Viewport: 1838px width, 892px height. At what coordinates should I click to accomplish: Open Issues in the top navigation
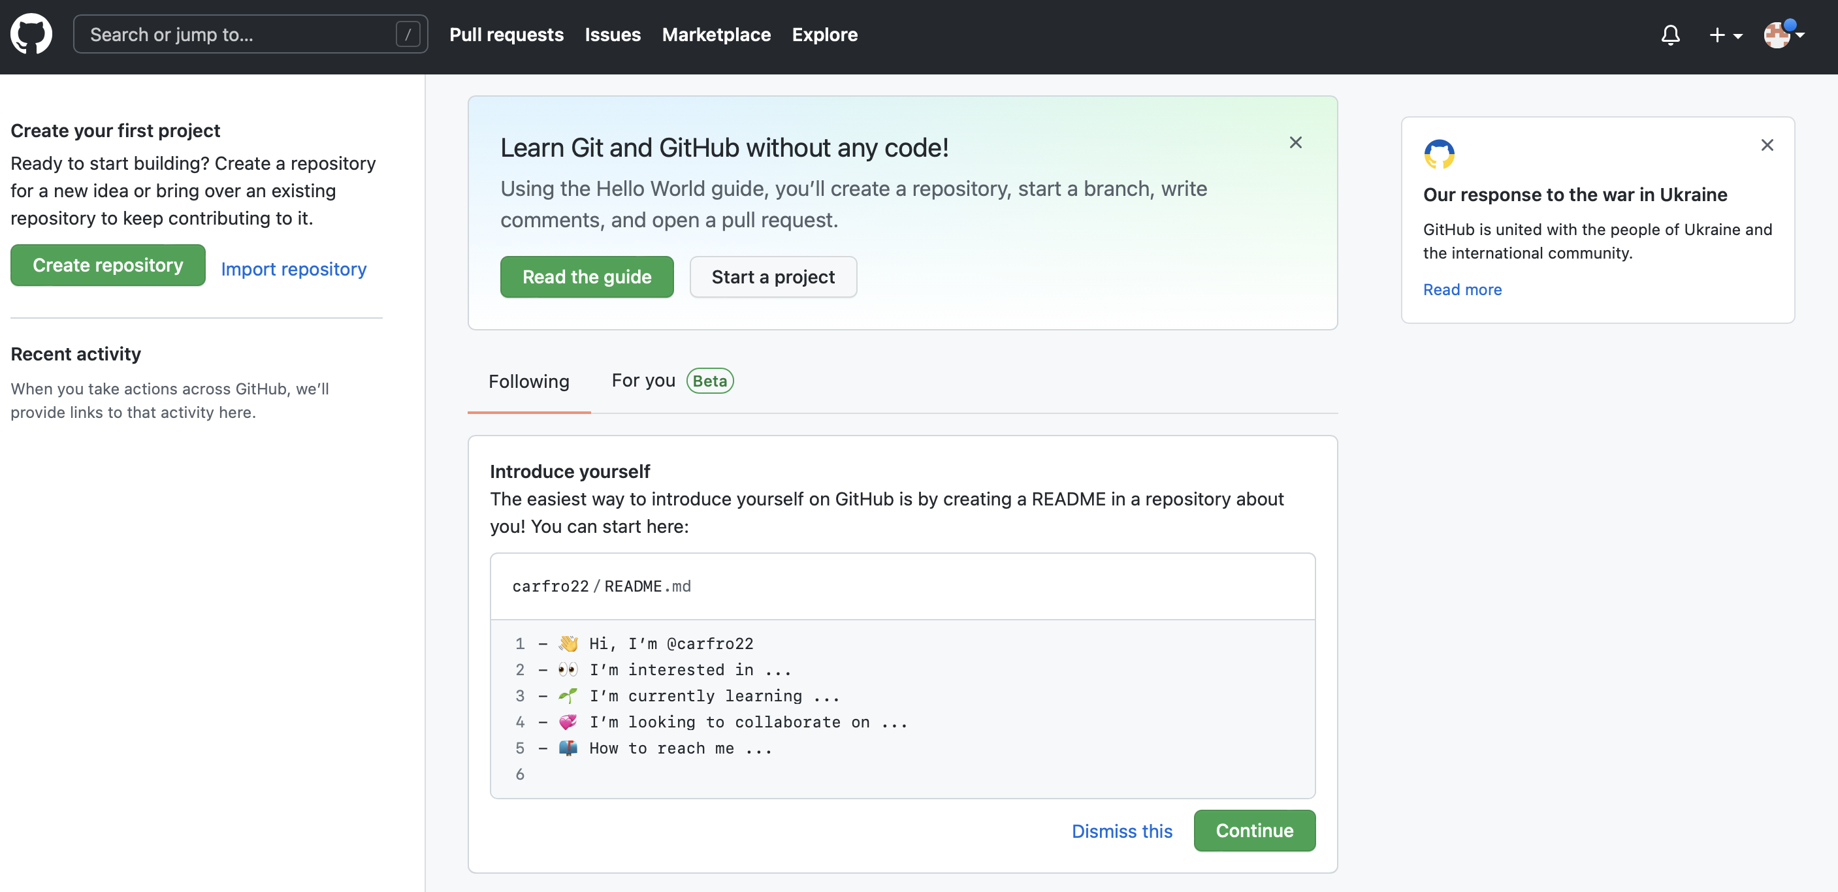[612, 34]
